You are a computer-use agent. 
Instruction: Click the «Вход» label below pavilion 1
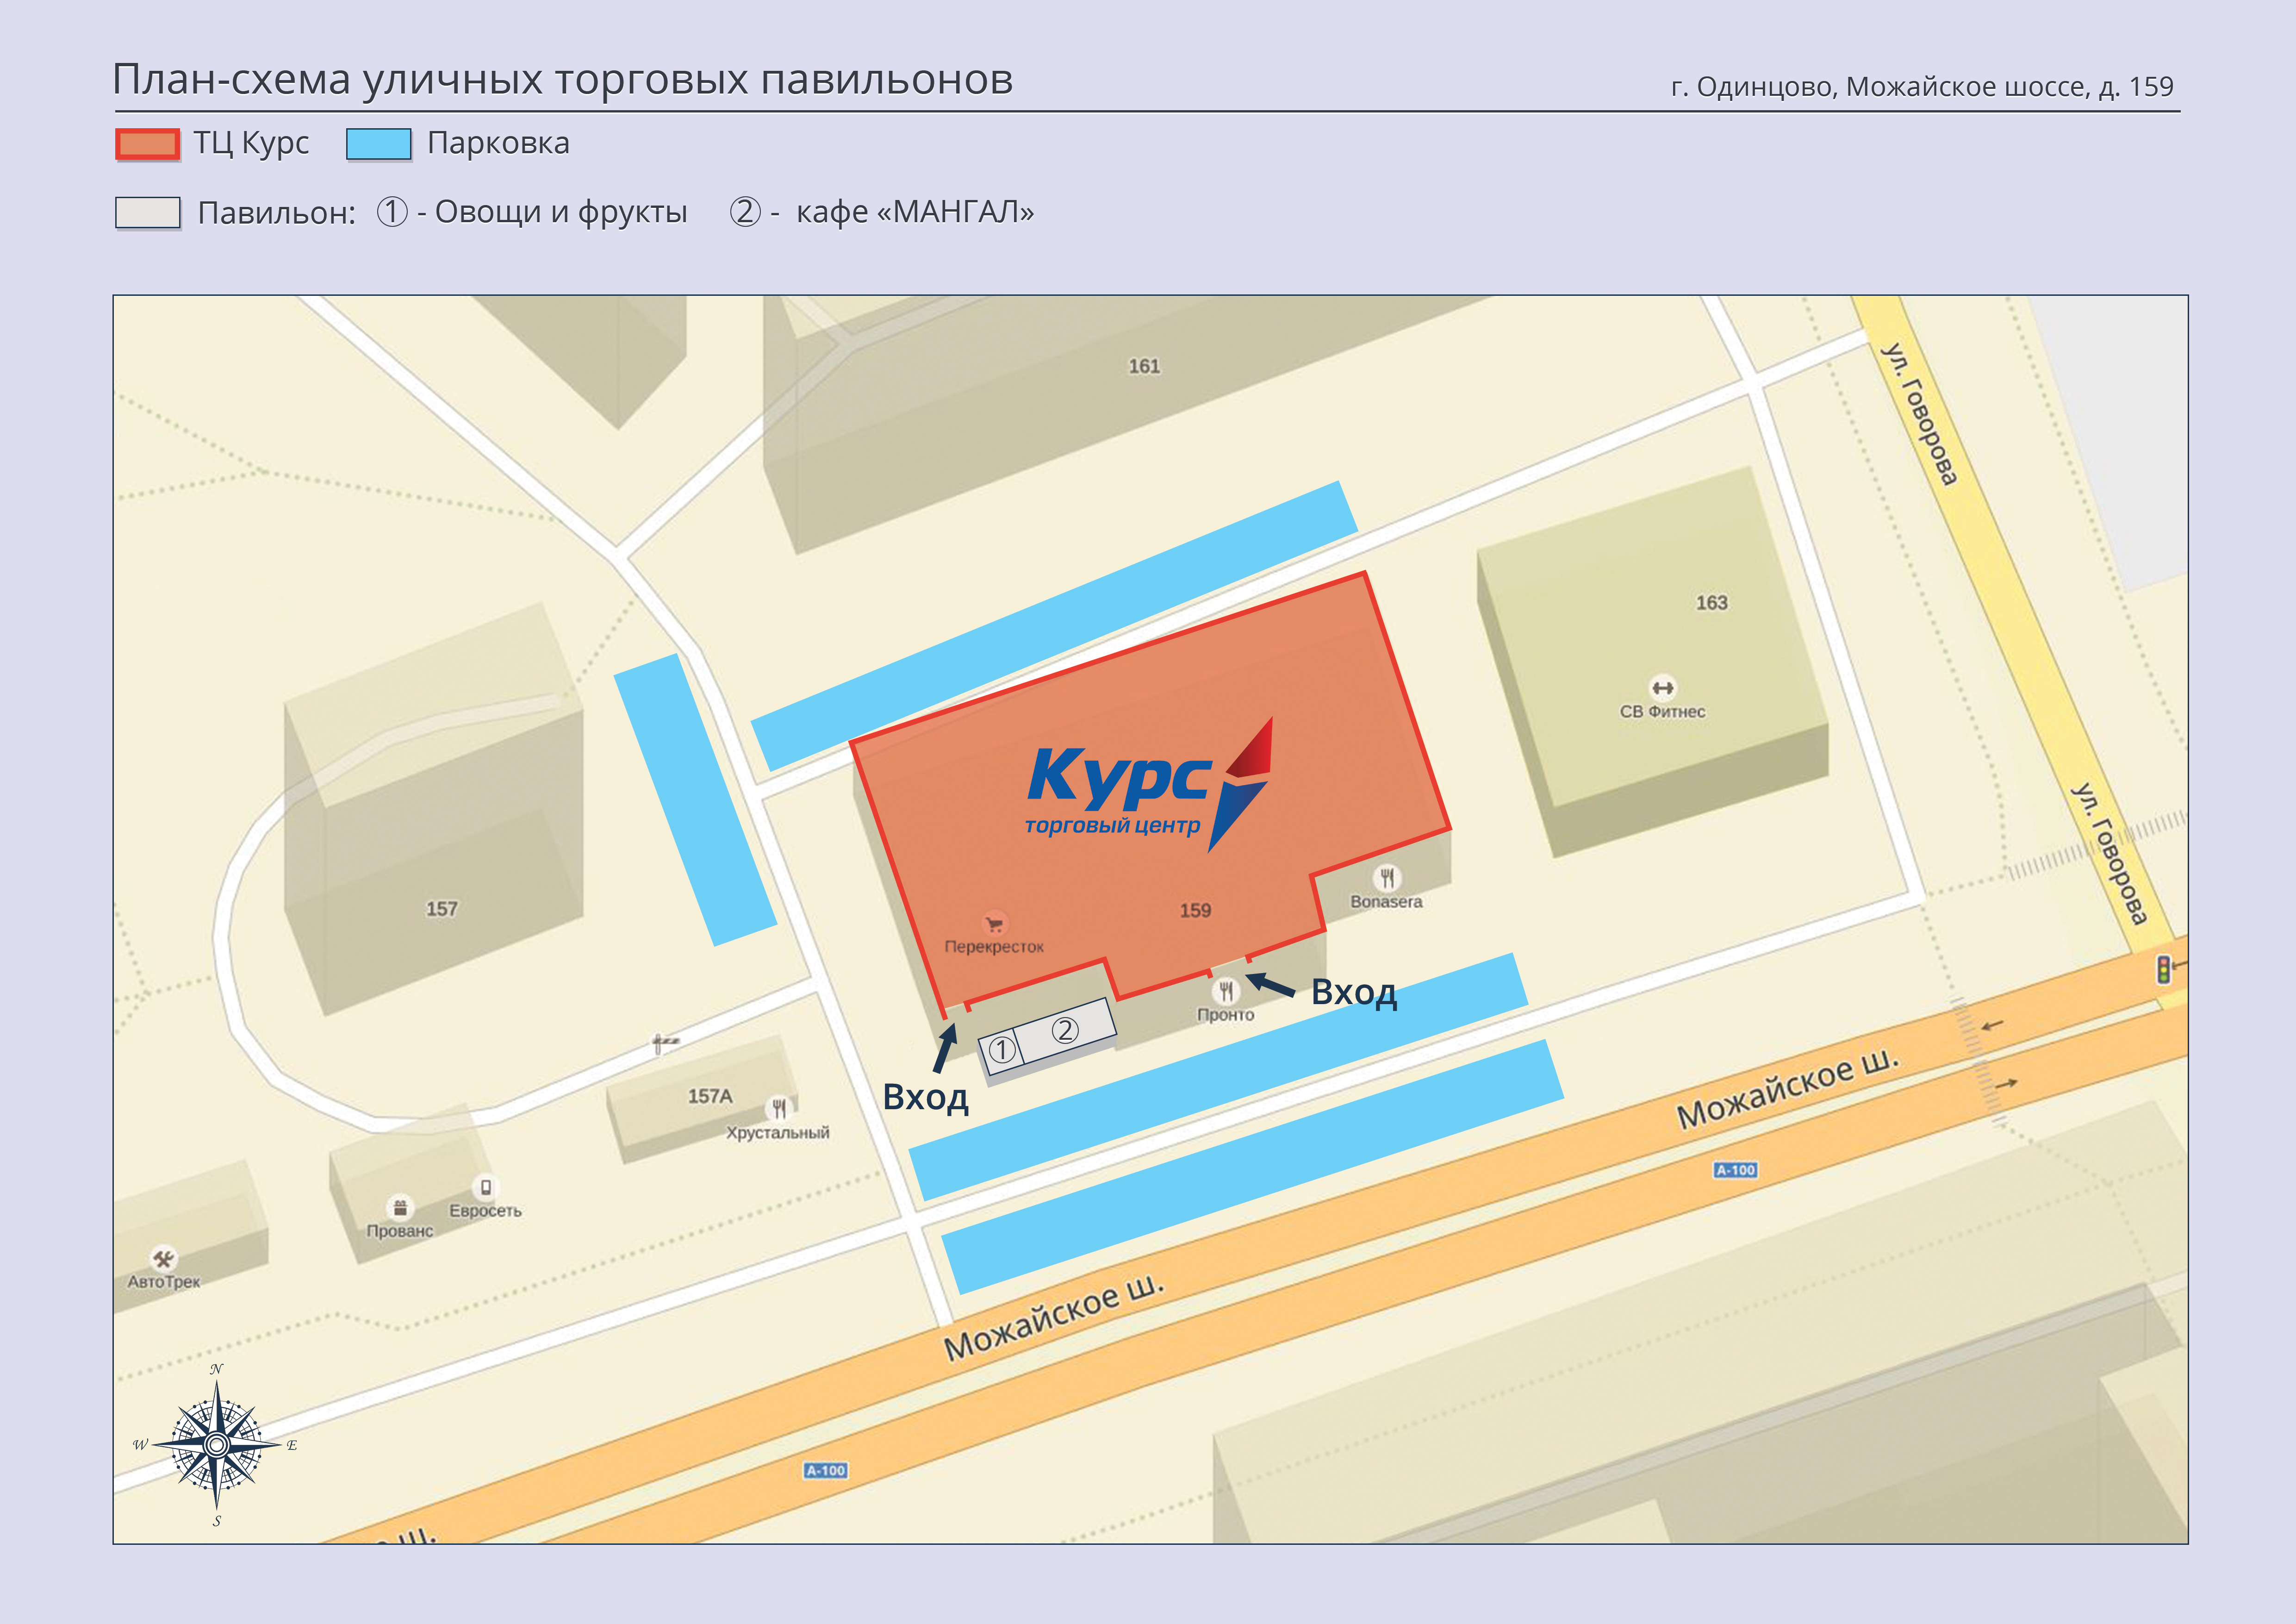click(x=925, y=1097)
